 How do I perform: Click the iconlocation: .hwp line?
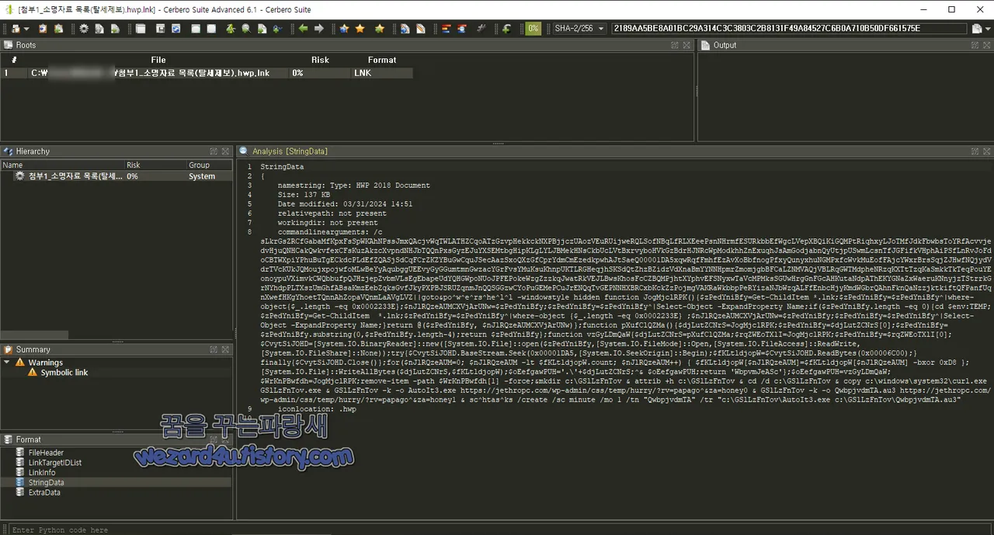[x=317, y=409]
